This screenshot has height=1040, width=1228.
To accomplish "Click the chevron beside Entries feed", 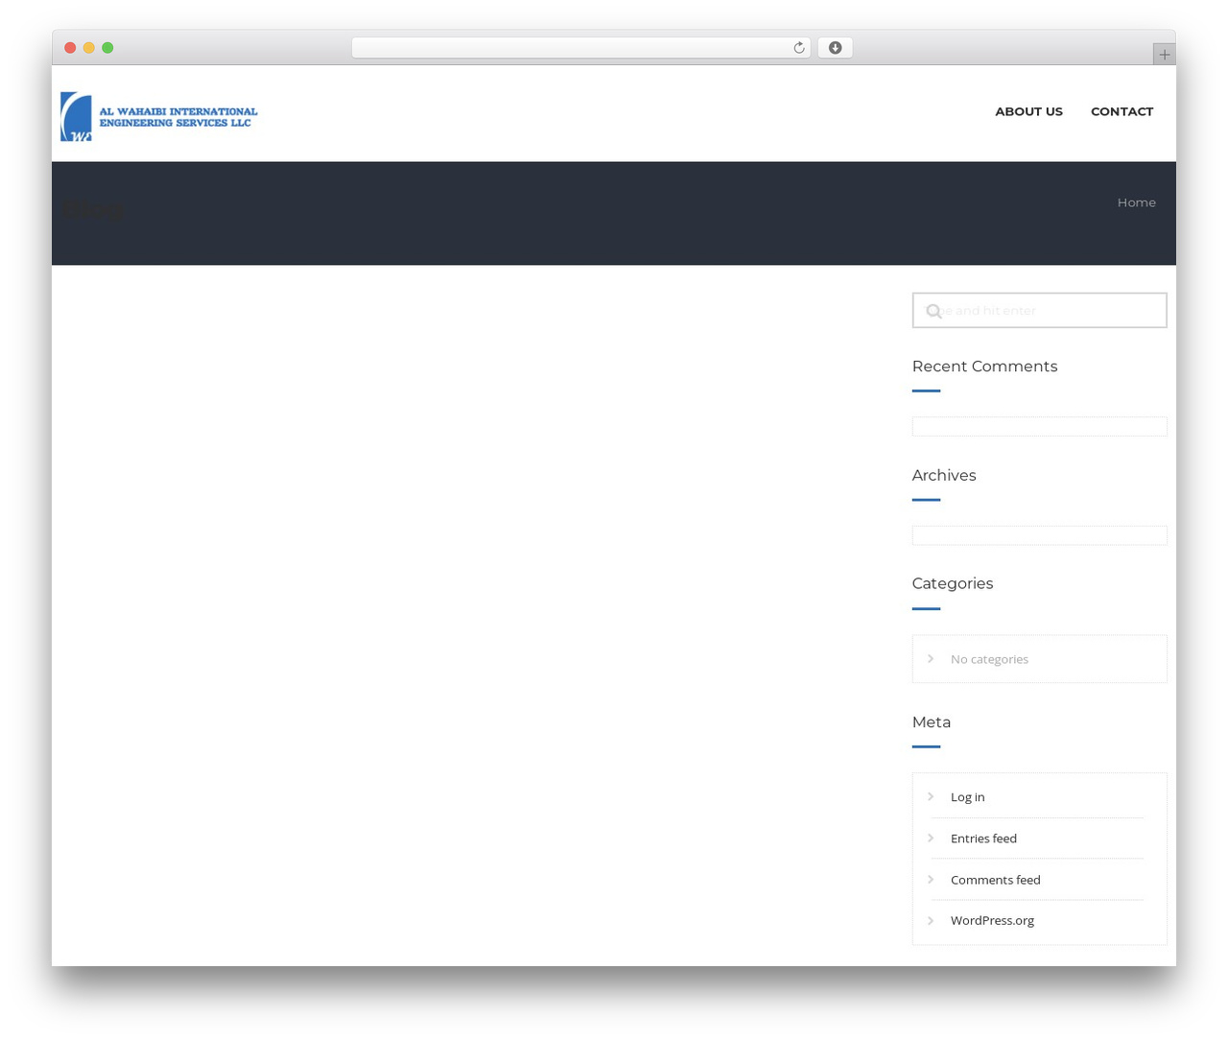I will click(931, 838).
